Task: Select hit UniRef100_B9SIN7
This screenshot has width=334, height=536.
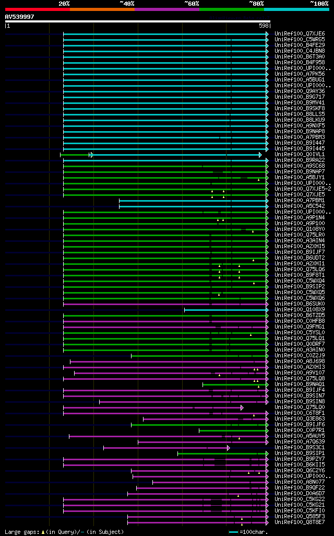Action: pyautogui.click(x=300, y=396)
